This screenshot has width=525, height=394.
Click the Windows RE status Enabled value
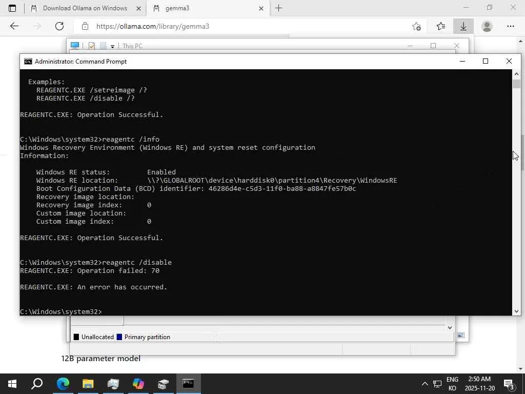pos(161,172)
